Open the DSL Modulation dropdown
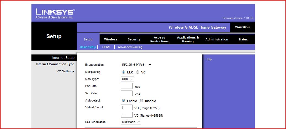This screenshot has height=129, width=286. click(131, 122)
